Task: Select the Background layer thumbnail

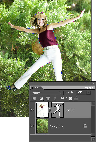Action: (x=42, y=126)
